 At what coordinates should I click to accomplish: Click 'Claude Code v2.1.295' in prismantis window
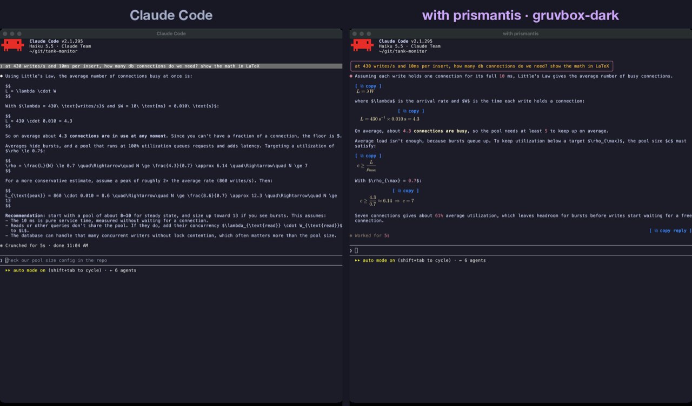point(405,41)
